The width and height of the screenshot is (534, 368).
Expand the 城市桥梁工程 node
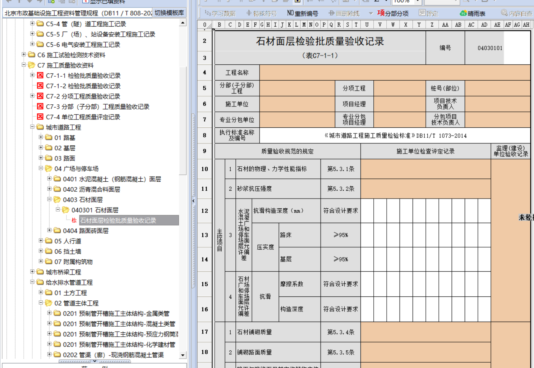click(32, 272)
